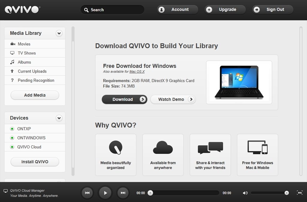The height and width of the screenshot is (202, 307).
Task: Open the TV Shows library section
Action: point(35,53)
